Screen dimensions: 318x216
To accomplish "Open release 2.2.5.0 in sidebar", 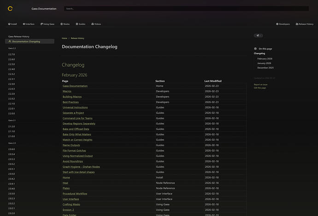I will click(12, 64).
